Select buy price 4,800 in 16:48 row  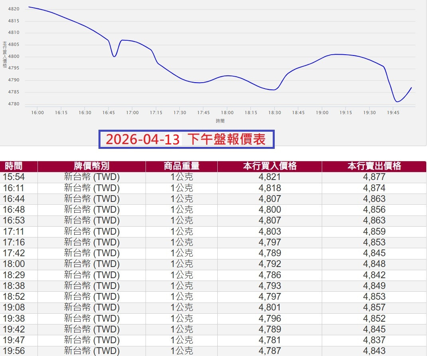[x=270, y=210]
